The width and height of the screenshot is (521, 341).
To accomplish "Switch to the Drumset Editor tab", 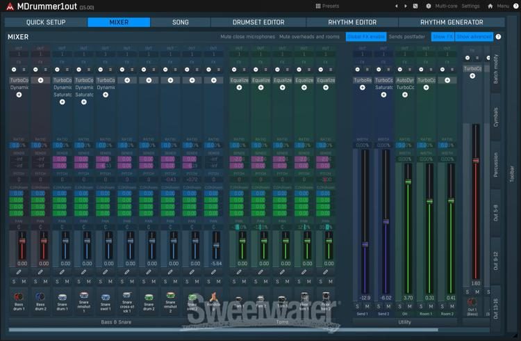I will [x=258, y=22].
